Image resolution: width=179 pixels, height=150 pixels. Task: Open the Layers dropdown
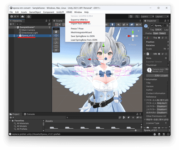[147, 16]
